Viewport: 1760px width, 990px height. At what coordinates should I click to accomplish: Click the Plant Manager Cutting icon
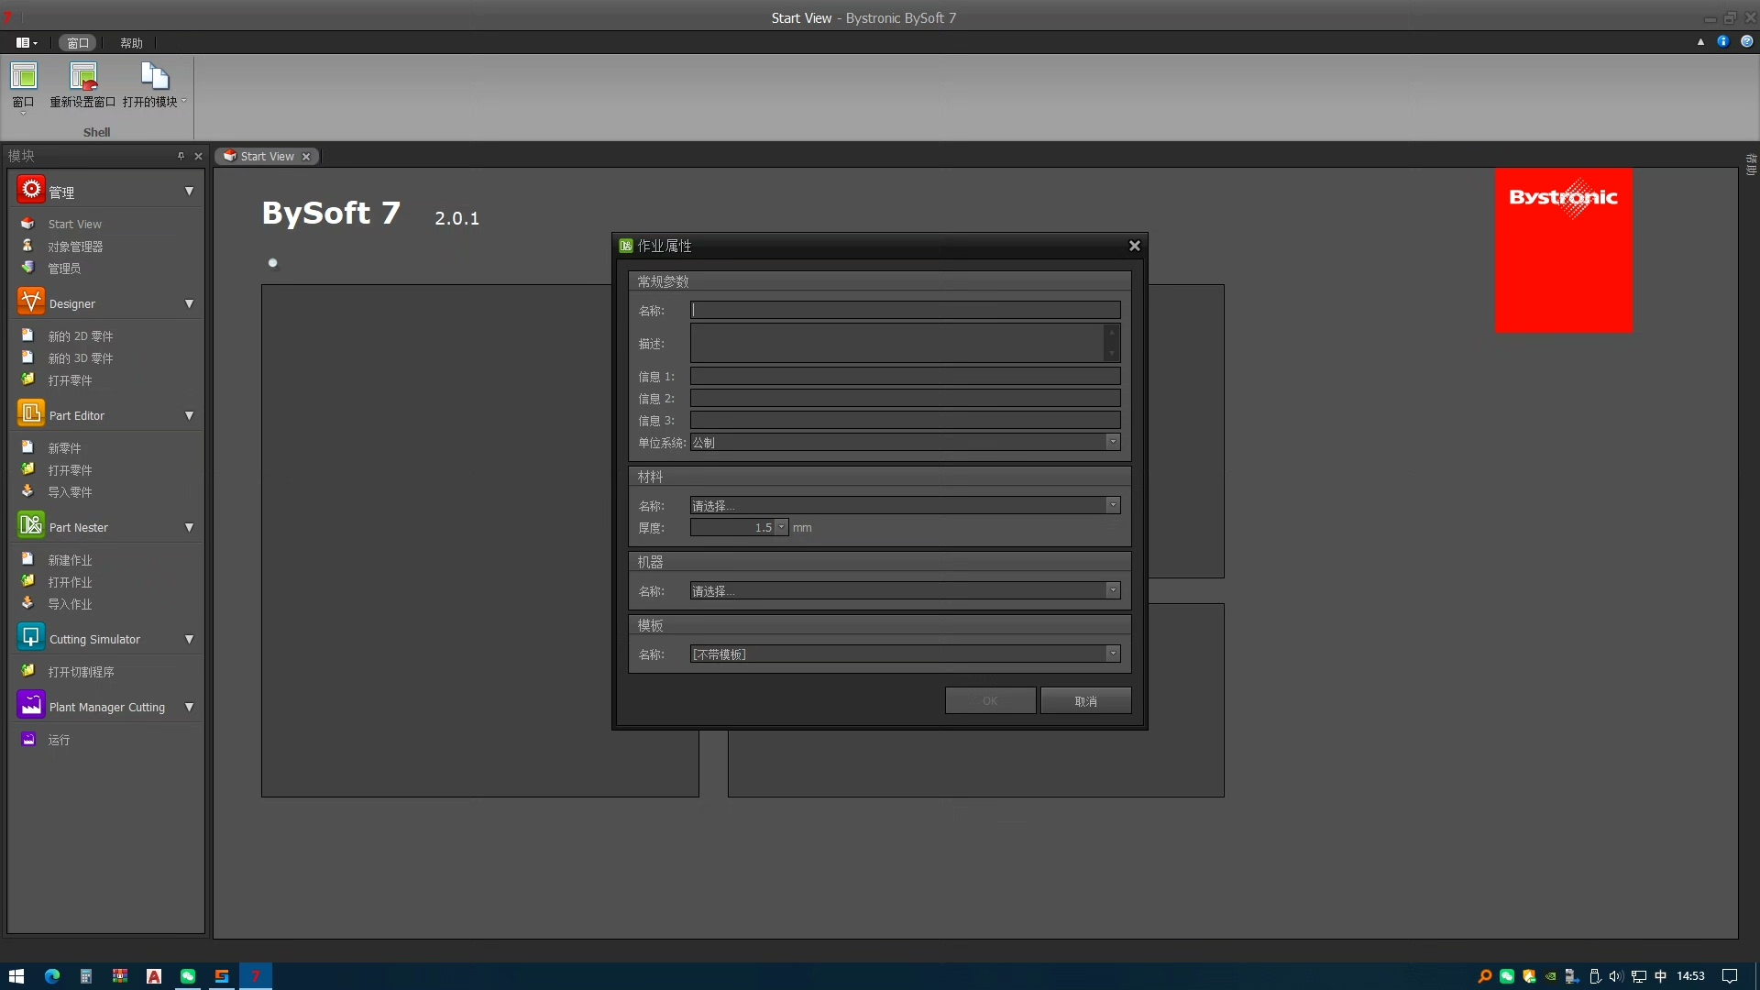coord(30,705)
